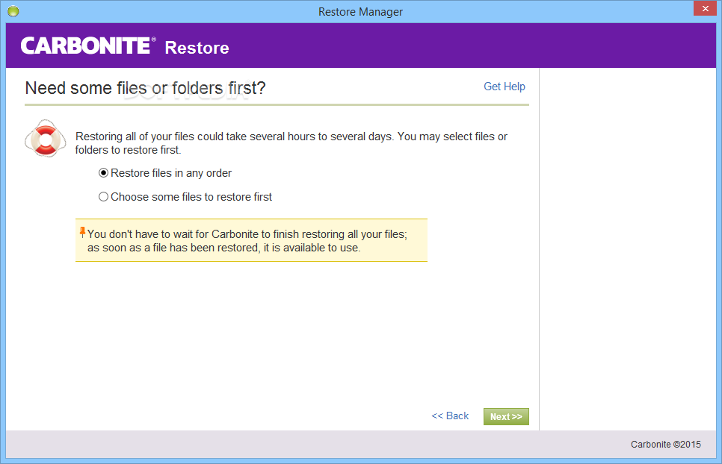Click the yellow tip about restored files availability
This screenshot has height=464, width=722.
(251, 240)
